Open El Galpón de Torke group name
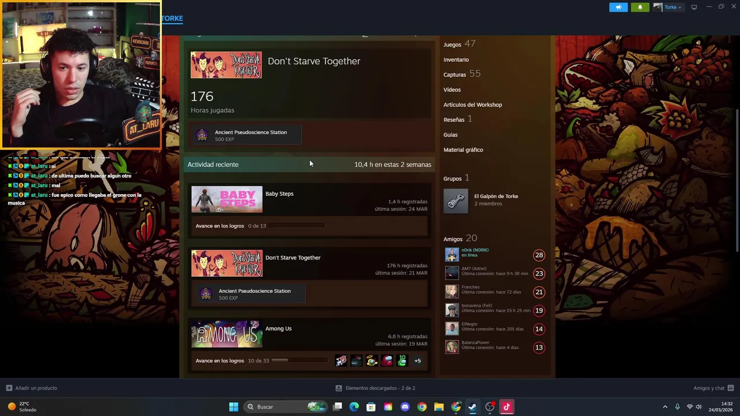 pos(496,196)
